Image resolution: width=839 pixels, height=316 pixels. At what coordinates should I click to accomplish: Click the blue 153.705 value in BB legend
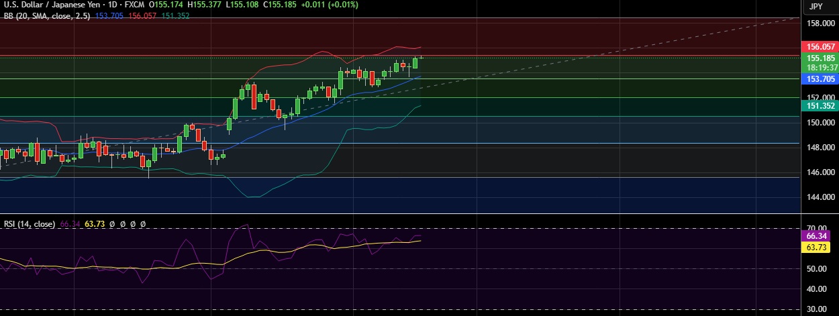click(109, 15)
